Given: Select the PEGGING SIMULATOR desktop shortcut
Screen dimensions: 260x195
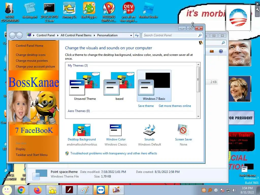Looking at the screenshot, I should (109, 12).
